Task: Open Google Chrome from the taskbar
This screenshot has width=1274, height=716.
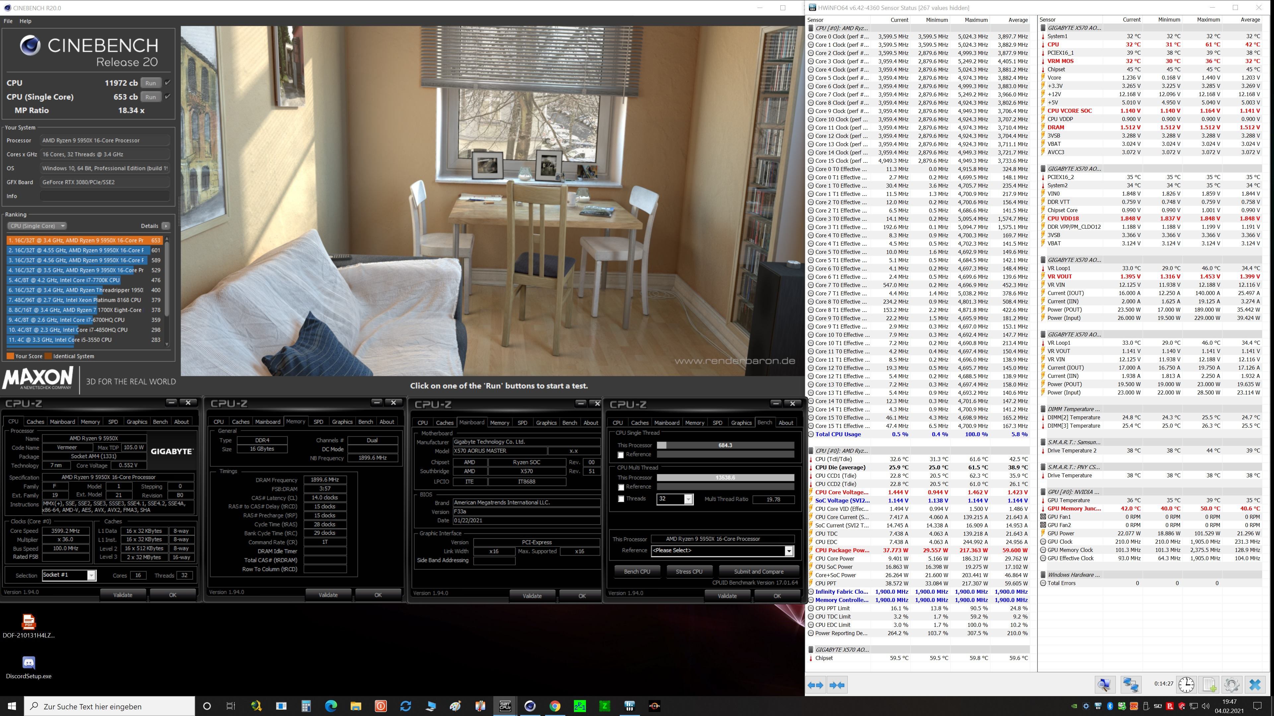Action: click(x=555, y=706)
